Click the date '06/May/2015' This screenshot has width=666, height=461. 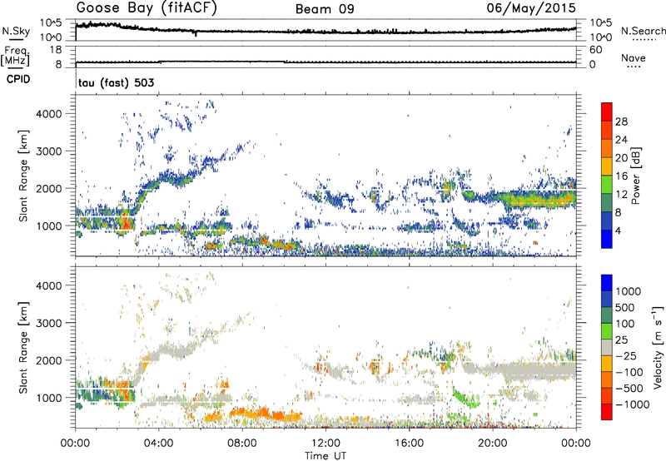pyautogui.click(x=531, y=7)
